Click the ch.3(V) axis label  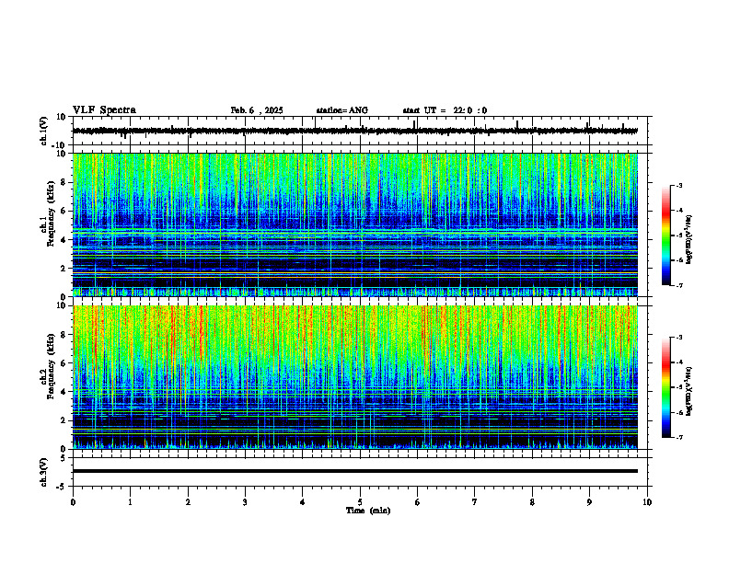[x=43, y=472]
